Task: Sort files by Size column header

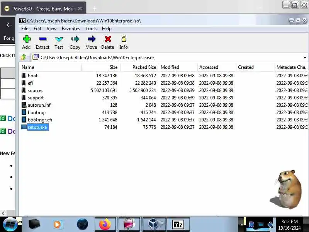Action: tap(101, 67)
